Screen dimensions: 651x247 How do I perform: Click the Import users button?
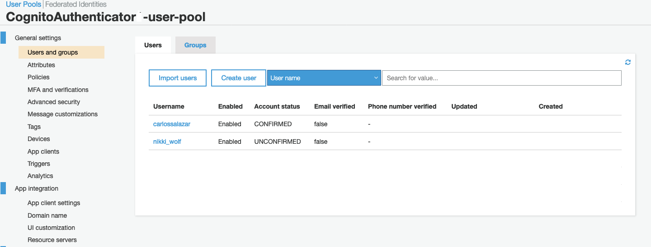click(x=178, y=78)
